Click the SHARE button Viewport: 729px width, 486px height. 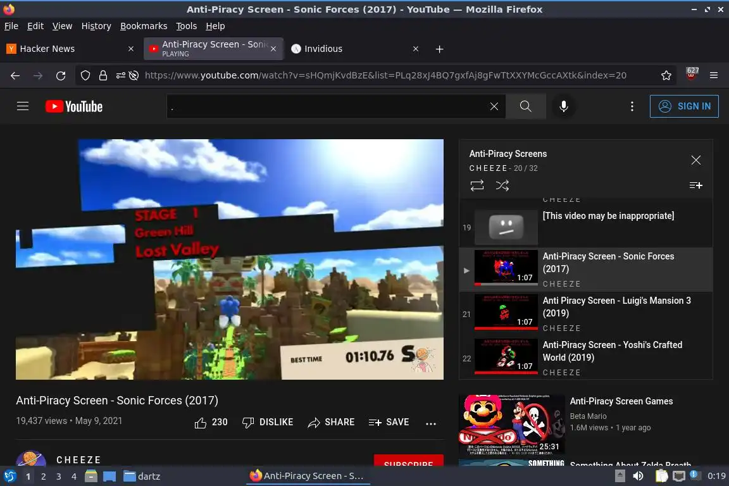point(331,422)
